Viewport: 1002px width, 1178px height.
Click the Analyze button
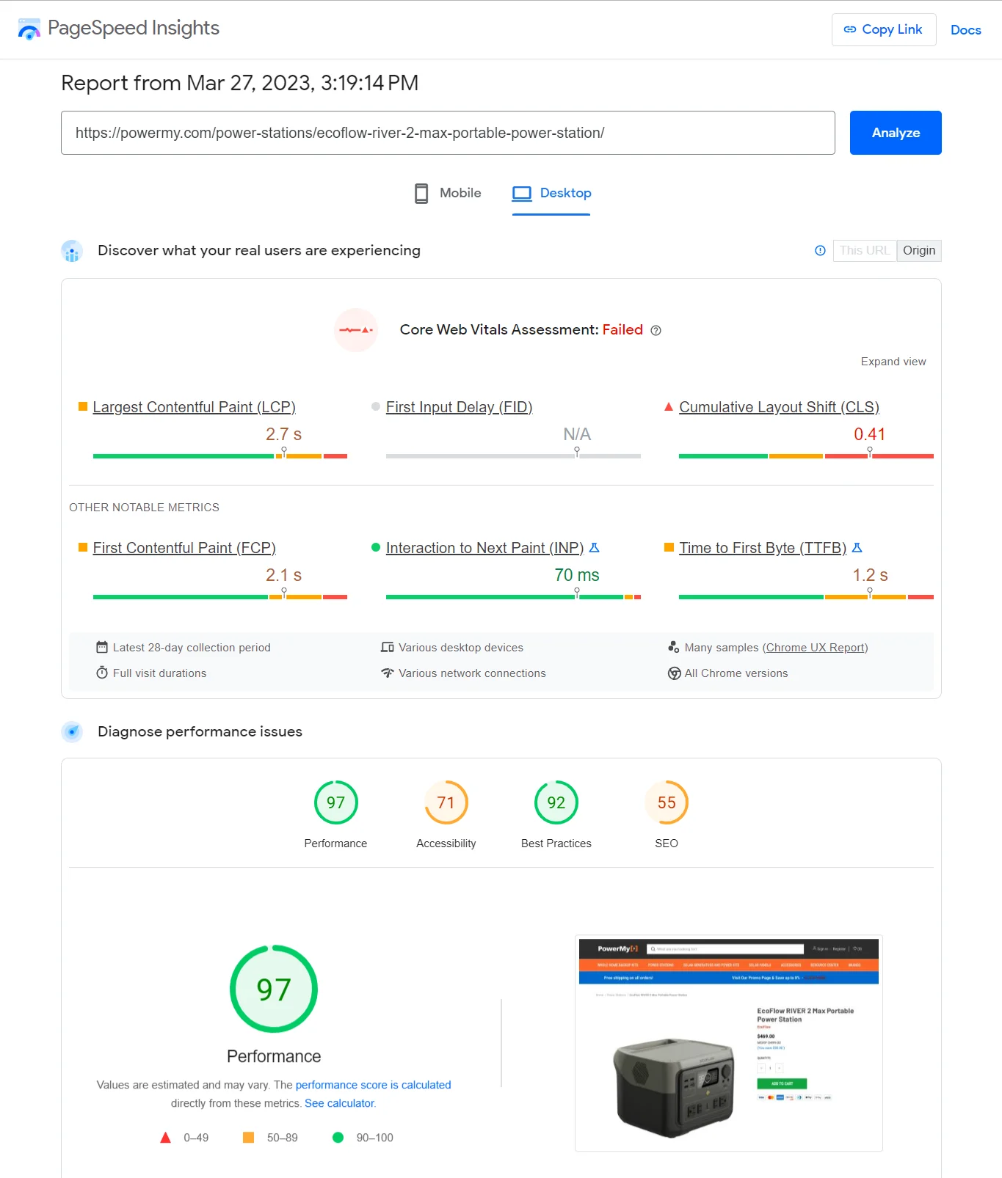[895, 133]
